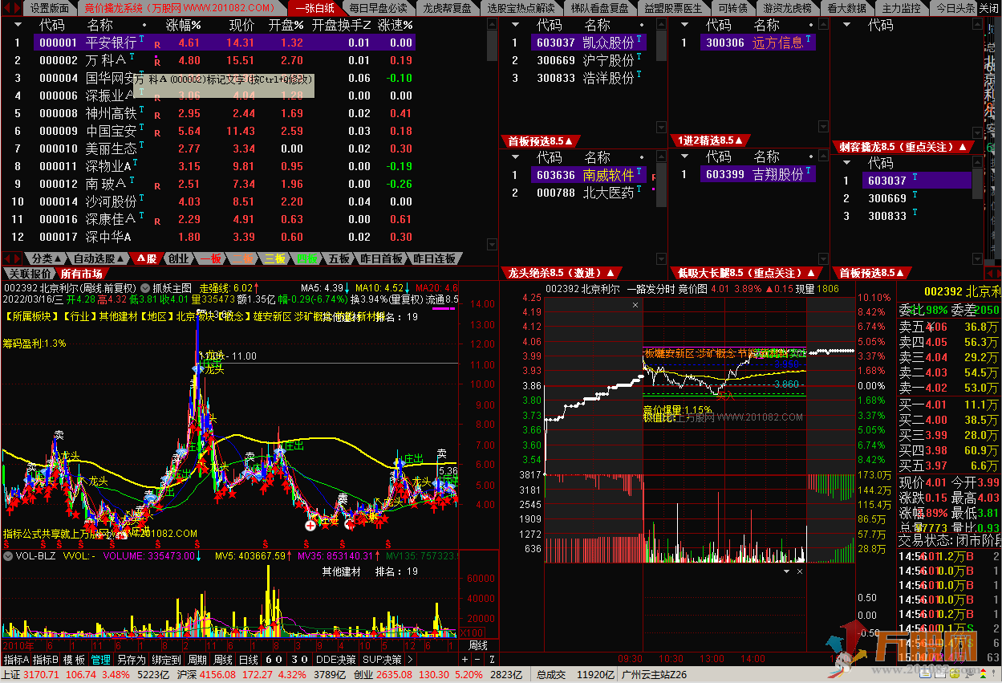Viewport: 1002px width, 683px height.
Task: Select the 五板 tab
Action: [x=339, y=258]
